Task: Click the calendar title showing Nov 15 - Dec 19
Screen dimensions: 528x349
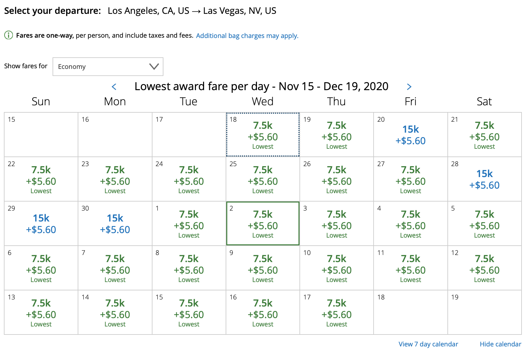Action: pyautogui.click(x=261, y=86)
